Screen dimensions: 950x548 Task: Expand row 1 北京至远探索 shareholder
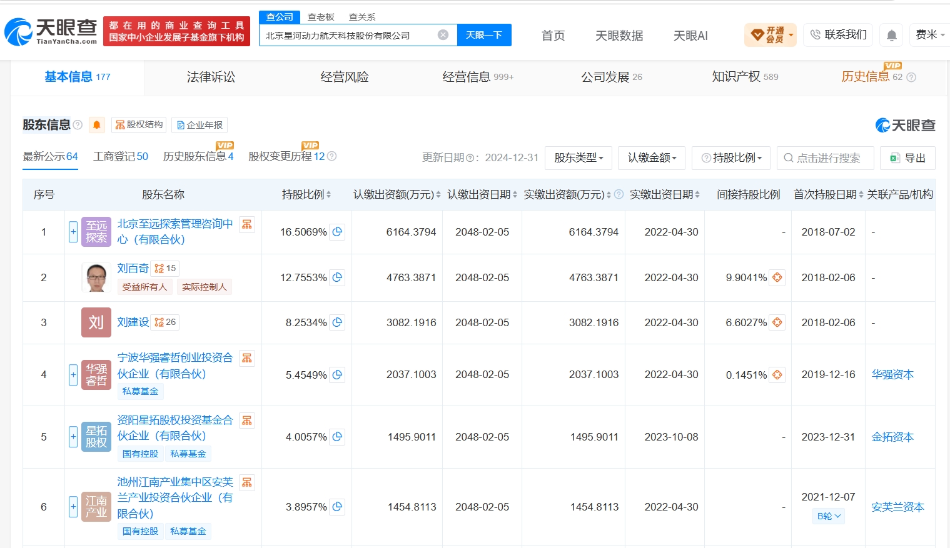pos(73,232)
